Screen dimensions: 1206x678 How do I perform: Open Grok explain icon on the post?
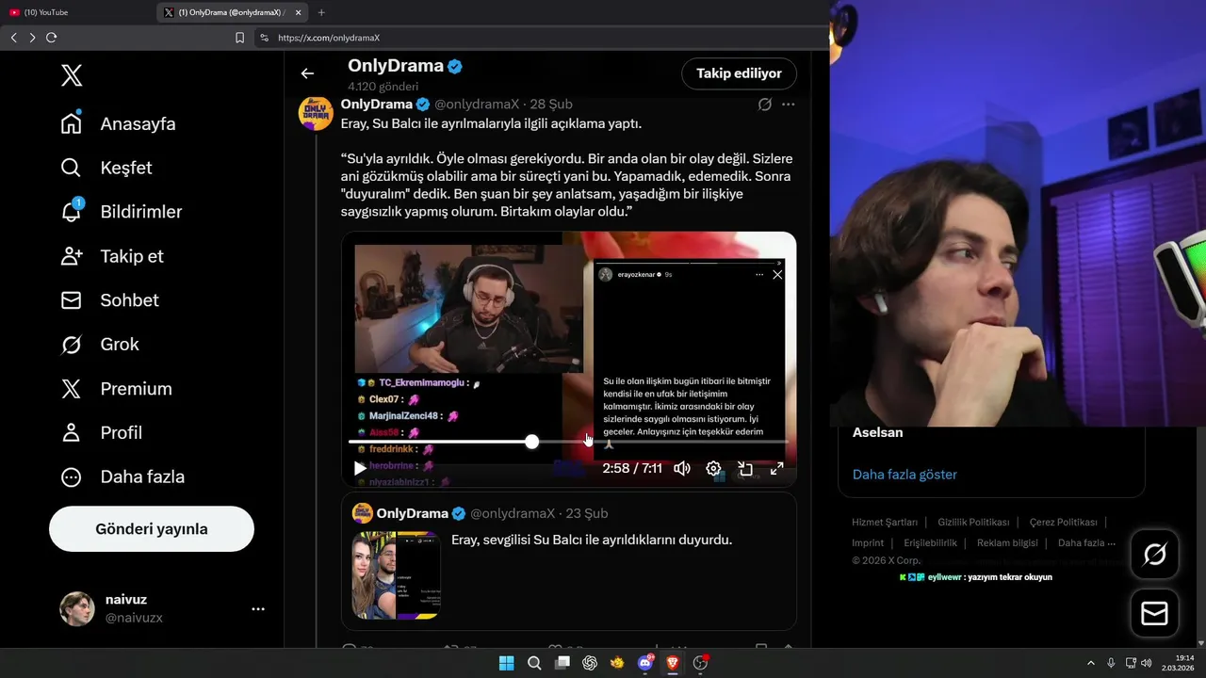pyautogui.click(x=765, y=105)
